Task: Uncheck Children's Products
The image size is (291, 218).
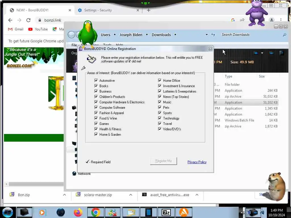Action: pos(96,97)
